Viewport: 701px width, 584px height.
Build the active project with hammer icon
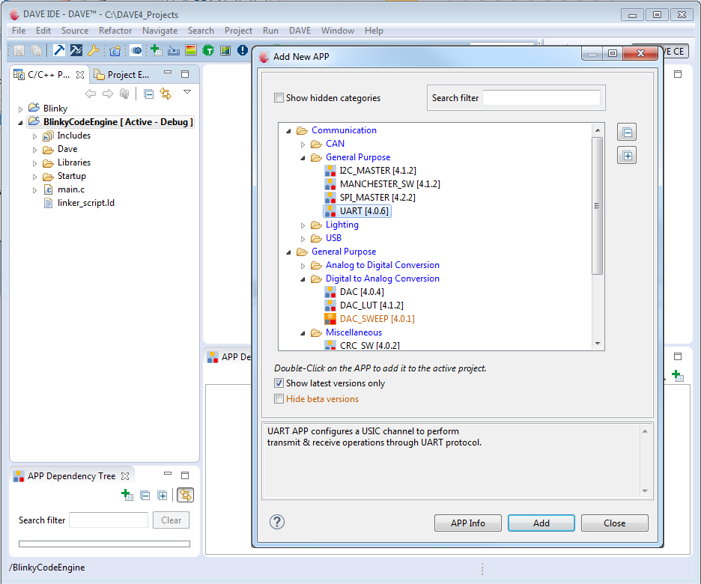[59, 50]
